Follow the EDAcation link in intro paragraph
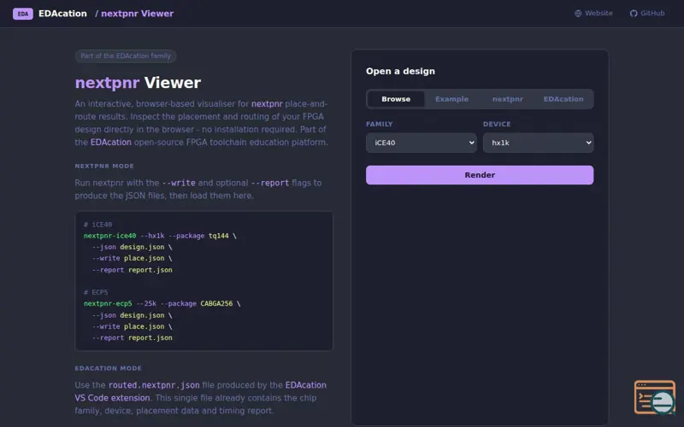684x427 pixels. pos(111,142)
